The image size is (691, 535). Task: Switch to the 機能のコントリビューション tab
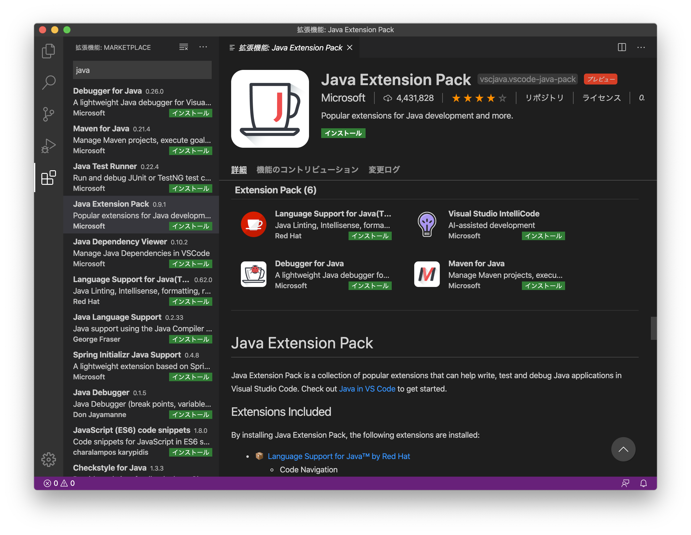coord(307,170)
